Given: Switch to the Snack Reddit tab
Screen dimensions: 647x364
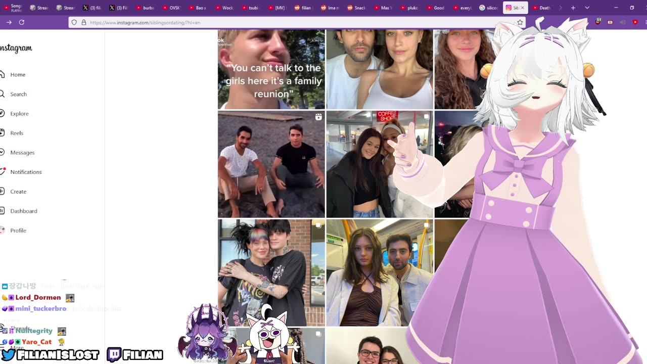Looking at the screenshot, I should click(356, 8).
